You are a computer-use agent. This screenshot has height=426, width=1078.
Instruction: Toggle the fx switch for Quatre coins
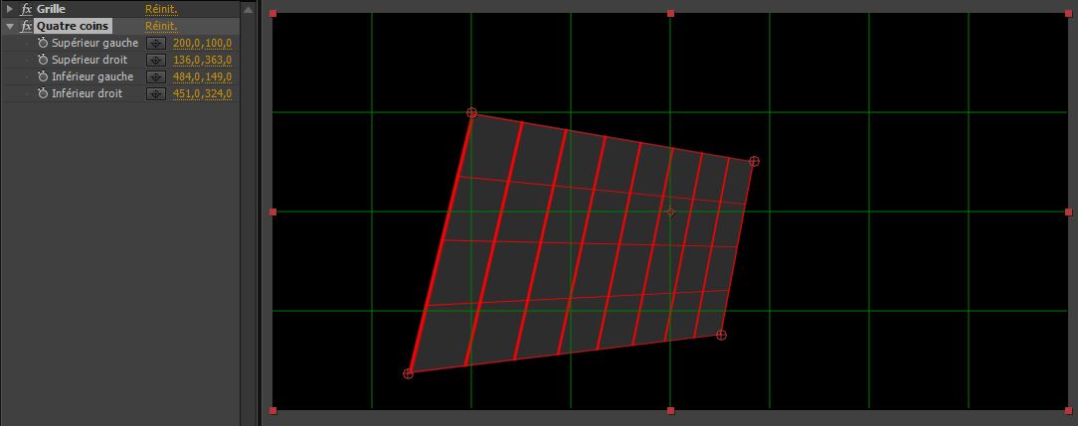pyautogui.click(x=27, y=27)
